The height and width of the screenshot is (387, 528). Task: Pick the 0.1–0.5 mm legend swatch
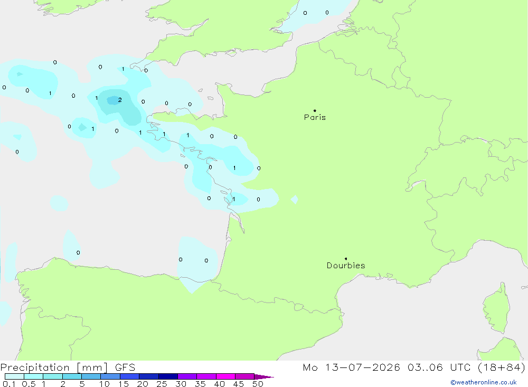point(14,376)
